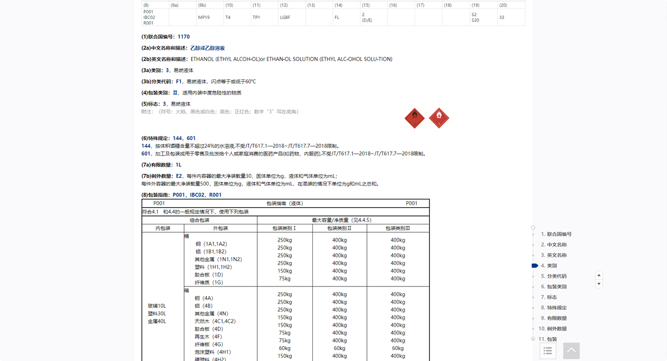Click the 纤维质 (1G) row
The width and height of the screenshot is (667, 361).
(209, 283)
